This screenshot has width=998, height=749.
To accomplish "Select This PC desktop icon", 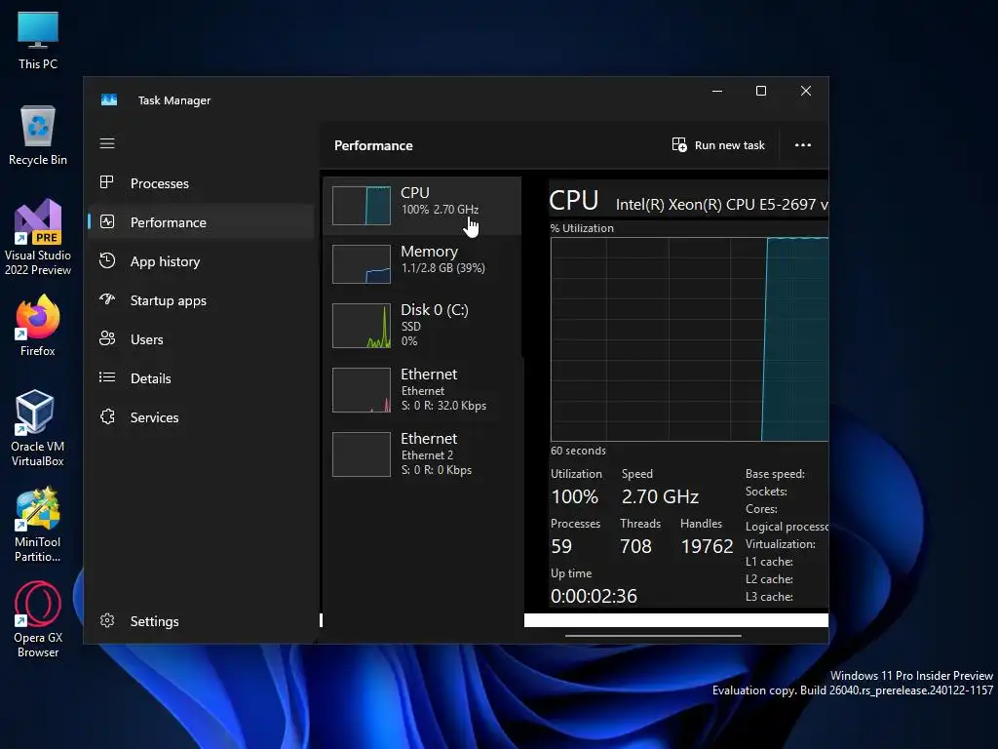I will click(38, 40).
